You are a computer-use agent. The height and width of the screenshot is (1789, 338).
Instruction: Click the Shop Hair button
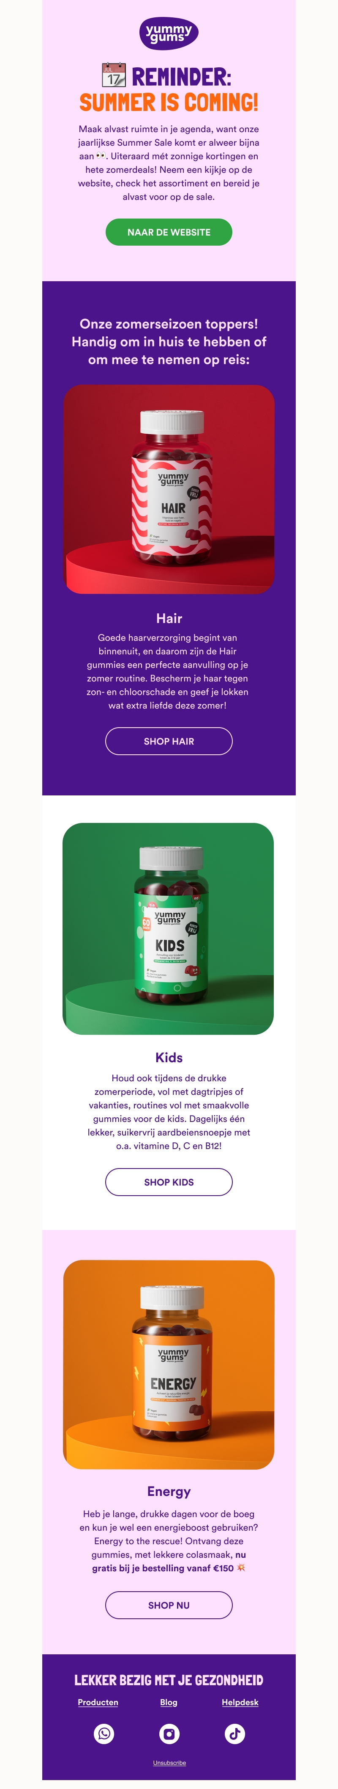[x=169, y=741]
